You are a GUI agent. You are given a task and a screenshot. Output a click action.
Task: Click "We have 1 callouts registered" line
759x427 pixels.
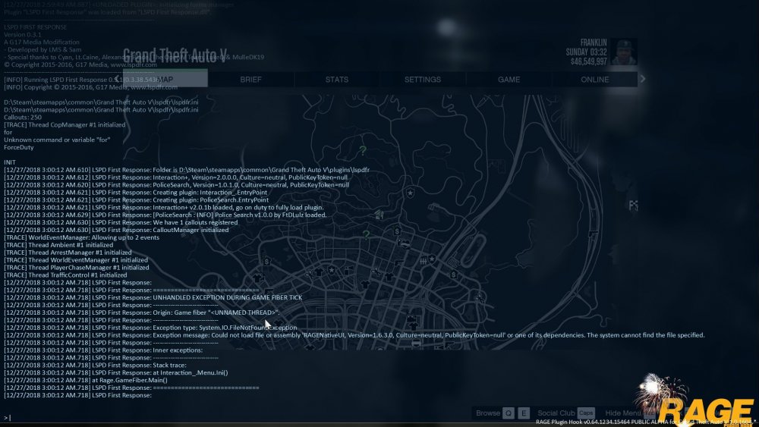[121, 222]
